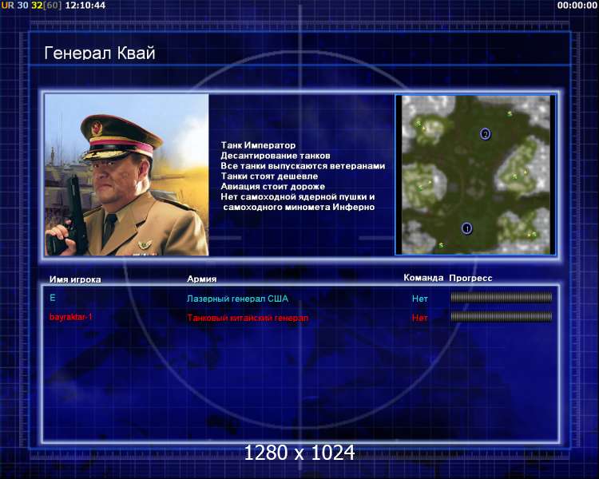The image size is (599, 479).
Task: Click 'Танковый китайский генерал' army entry
Action: click(x=248, y=318)
